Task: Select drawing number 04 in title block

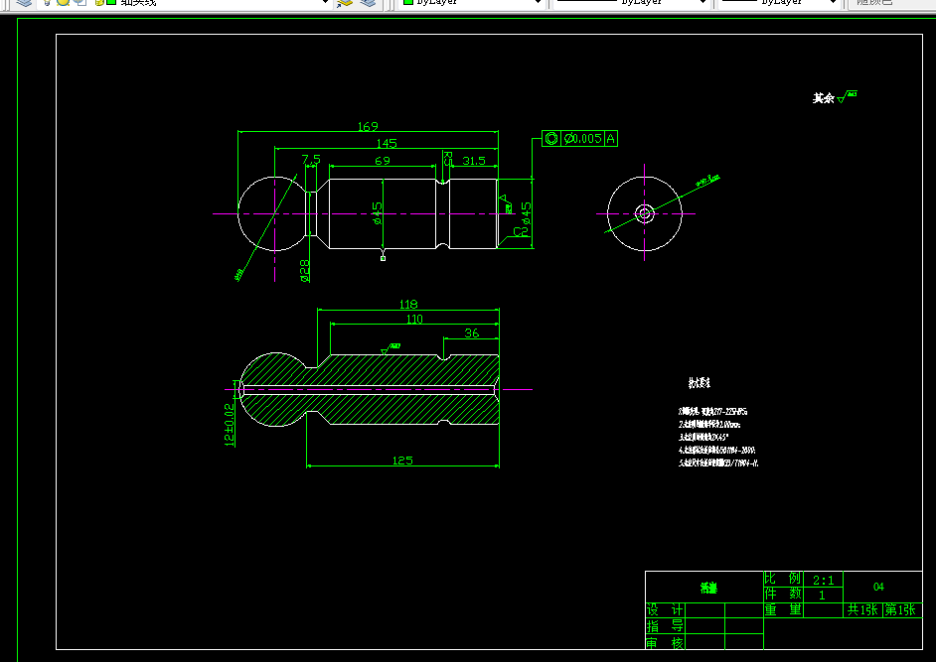Action: point(878,587)
